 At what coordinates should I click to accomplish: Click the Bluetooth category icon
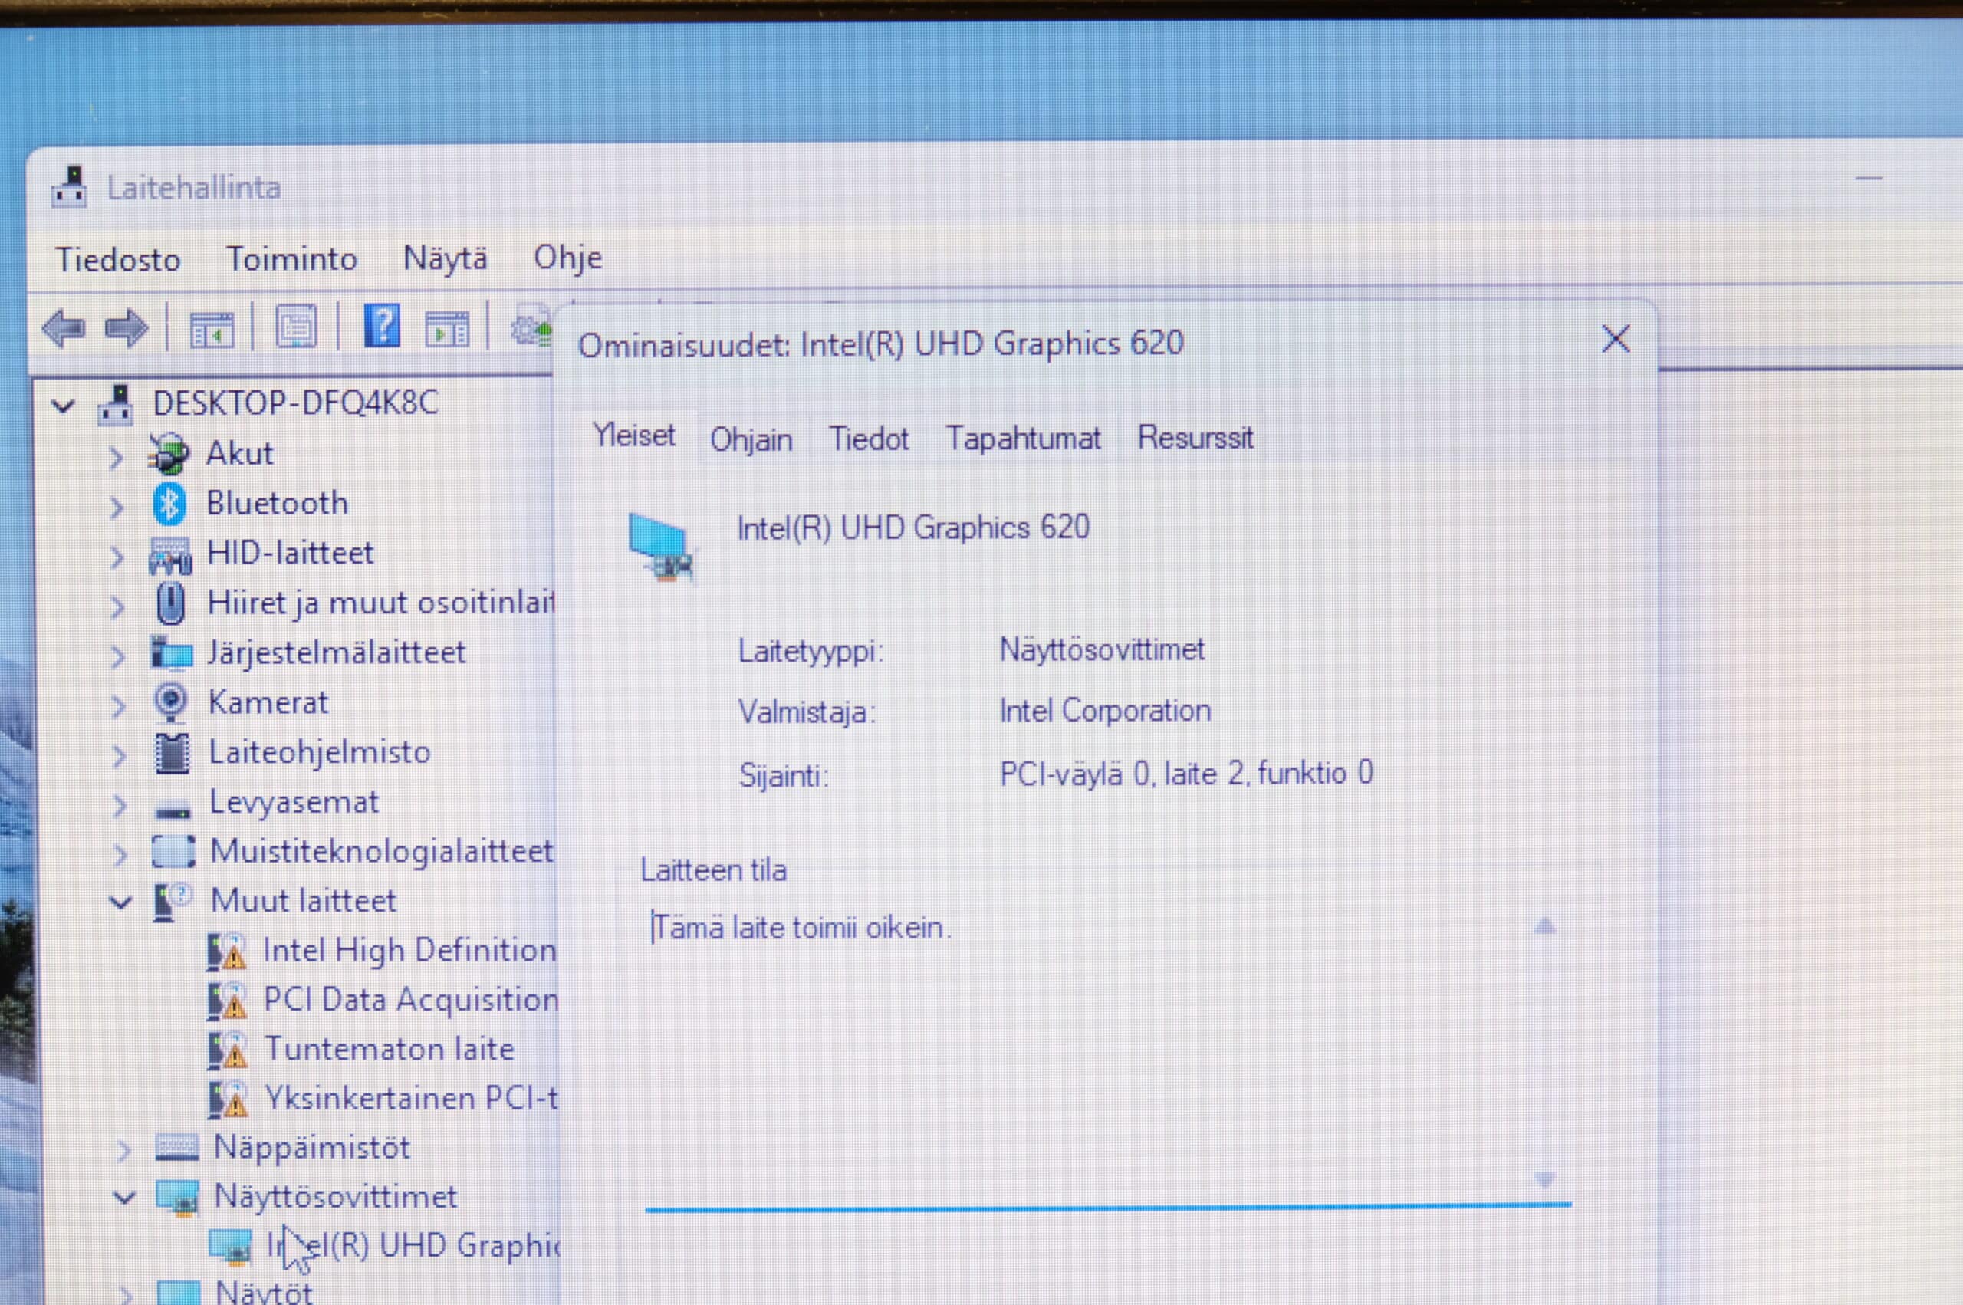pyautogui.click(x=169, y=504)
